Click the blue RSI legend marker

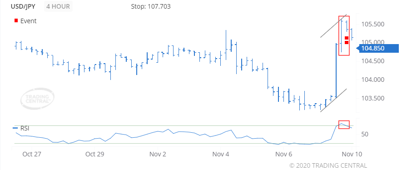15,128
